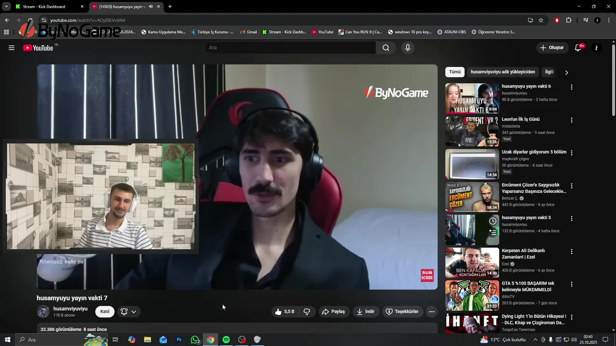Viewport: 616px width, 346px height.
Task: Open ATAUNI-OBS bookmark
Action: click(451, 32)
